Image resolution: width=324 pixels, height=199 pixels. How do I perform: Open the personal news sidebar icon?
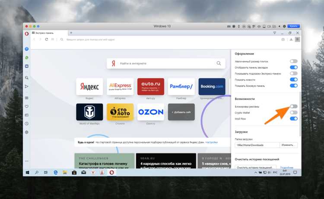coord(27,115)
